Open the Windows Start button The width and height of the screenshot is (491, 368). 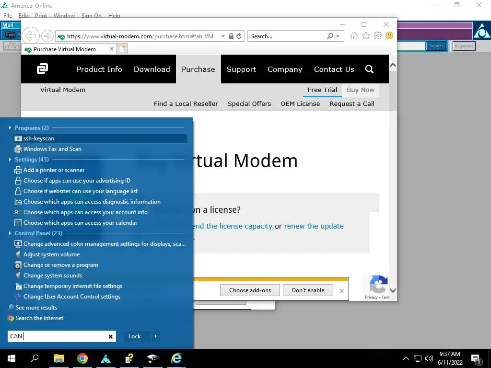click(x=12, y=358)
